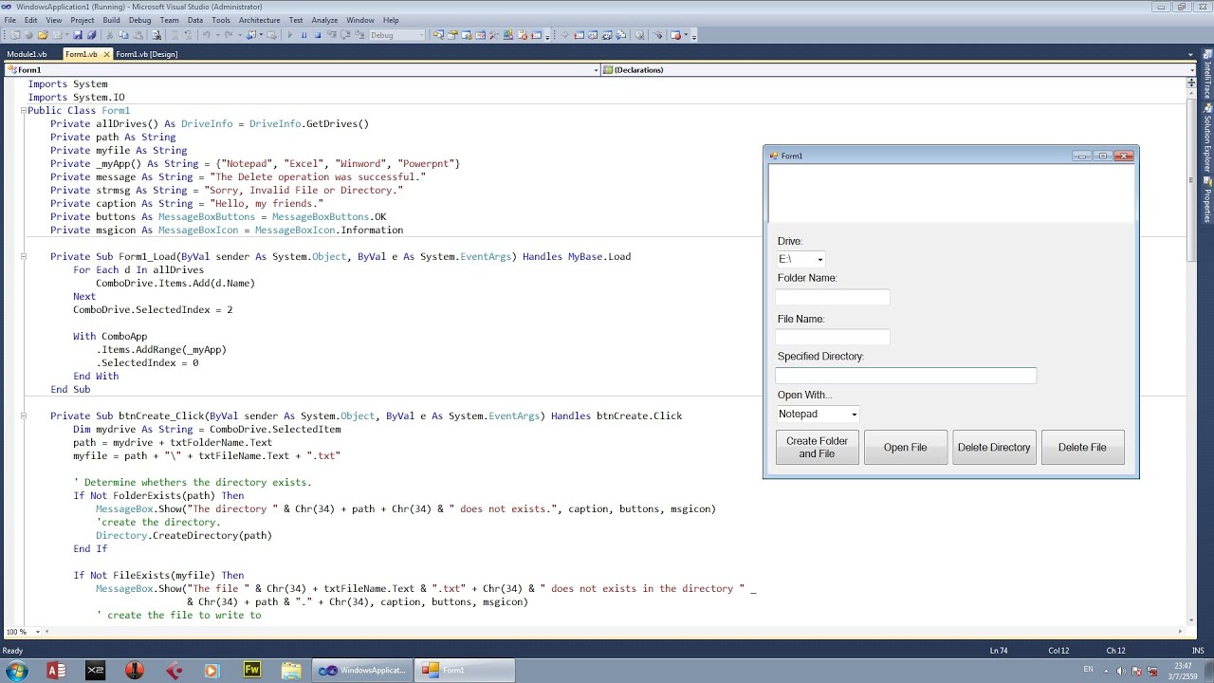Open the Architecture menu

(259, 20)
